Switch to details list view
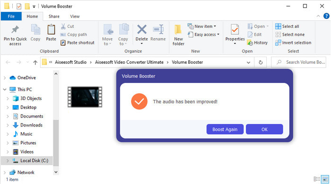This screenshot has width=331, height=184. [x=317, y=179]
